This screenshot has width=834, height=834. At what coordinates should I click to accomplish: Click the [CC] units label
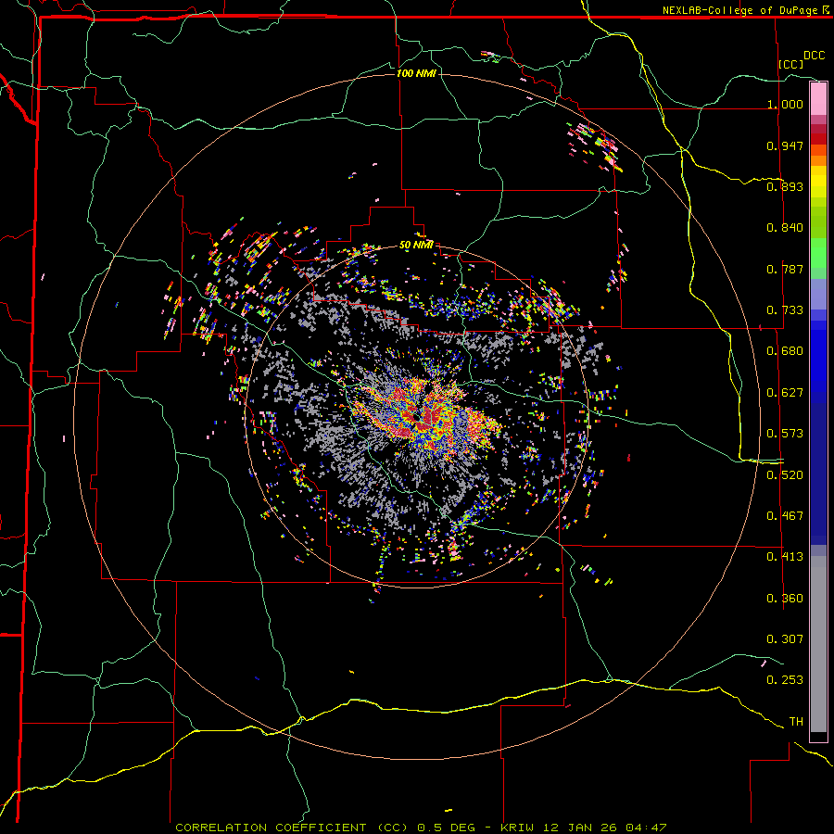(x=791, y=64)
